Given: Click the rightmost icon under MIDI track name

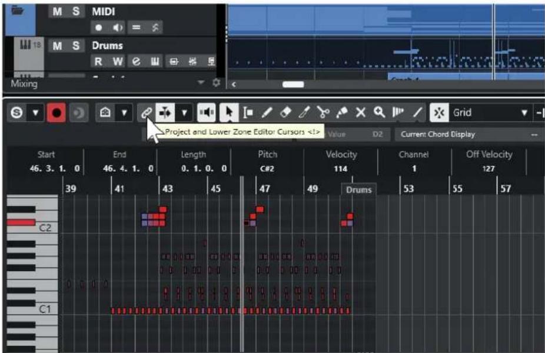Looking at the screenshot, I should 155,28.
